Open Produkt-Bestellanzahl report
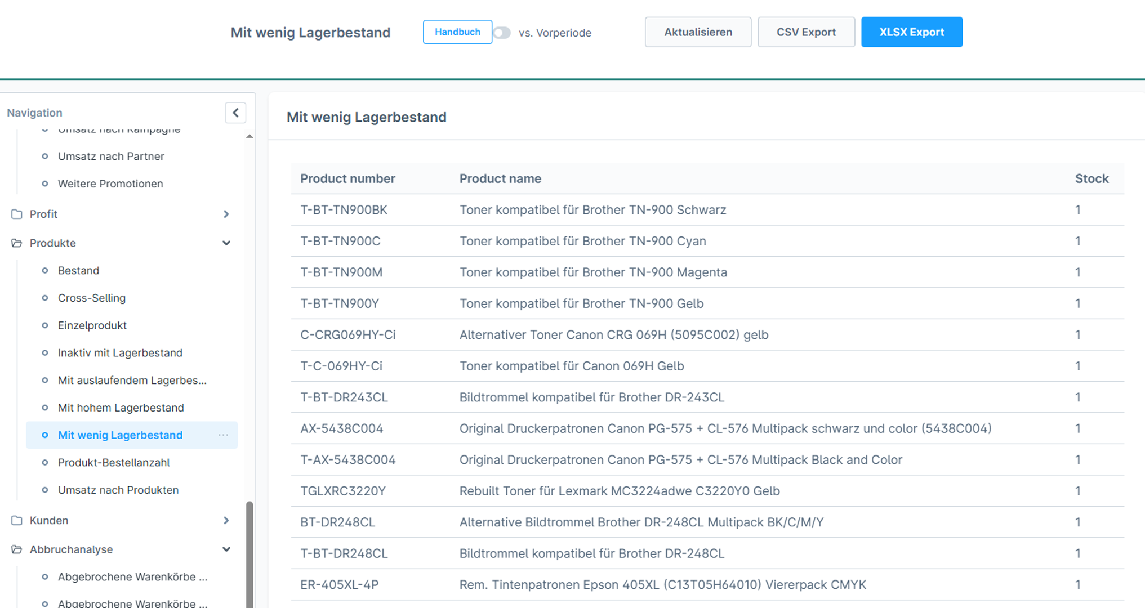This screenshot has width=1145, height=608. (x=114, y=463)
